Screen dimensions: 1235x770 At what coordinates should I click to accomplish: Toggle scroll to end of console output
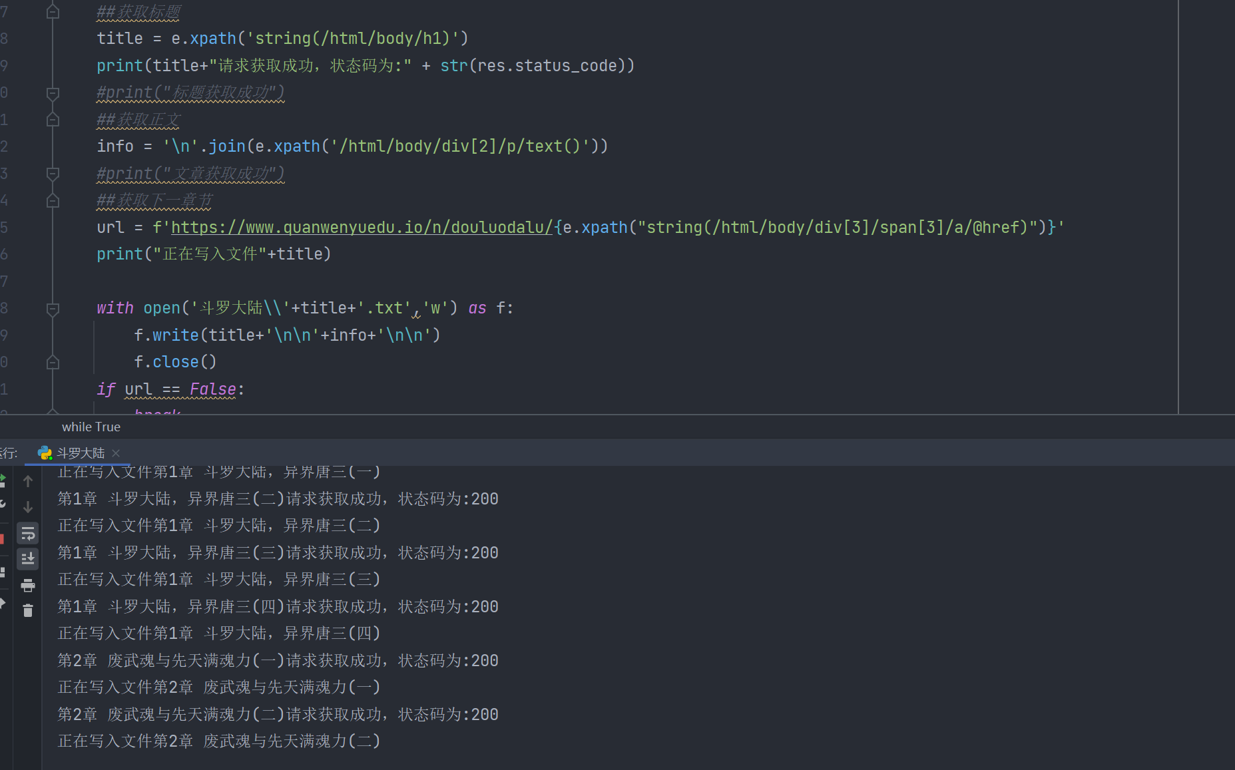point(28,559)
